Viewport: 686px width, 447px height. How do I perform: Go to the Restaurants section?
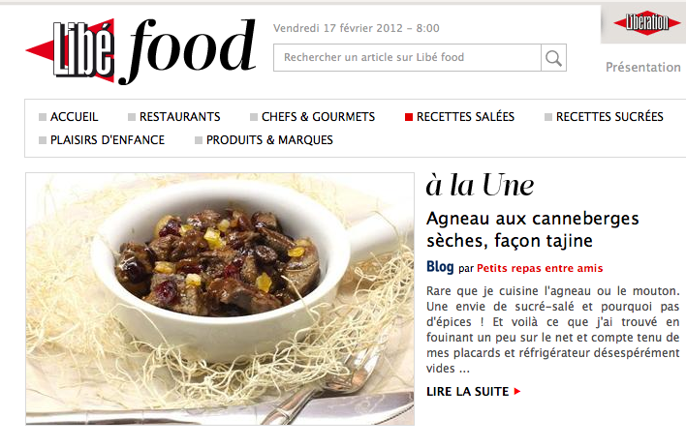coord(180,117)
